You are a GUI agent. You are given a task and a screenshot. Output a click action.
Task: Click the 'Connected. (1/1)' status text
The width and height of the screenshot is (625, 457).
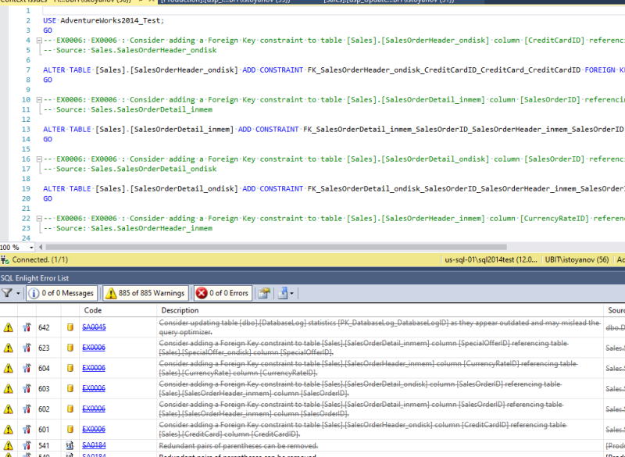[40, 260]
